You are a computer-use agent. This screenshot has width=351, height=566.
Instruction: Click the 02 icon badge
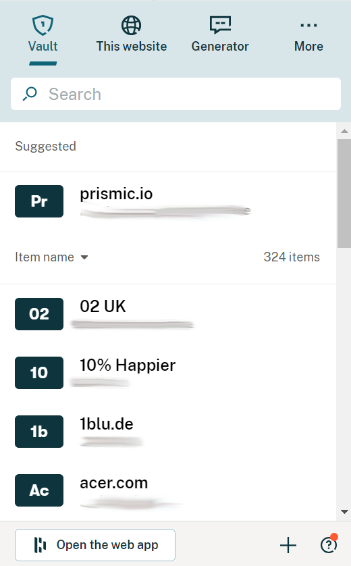(39, 313)
